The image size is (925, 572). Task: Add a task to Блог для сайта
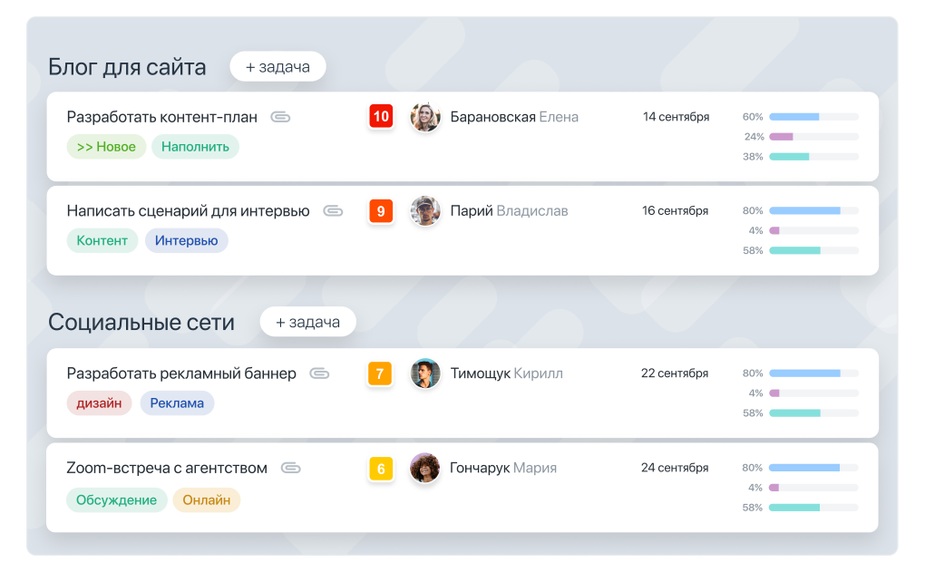tap(277, 67)
